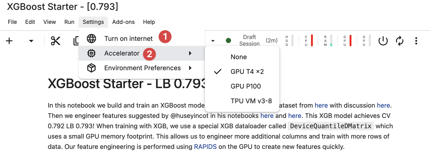The image size is (430, 167).
Task: Select GPU P100 accelerator
Action: 242,86
